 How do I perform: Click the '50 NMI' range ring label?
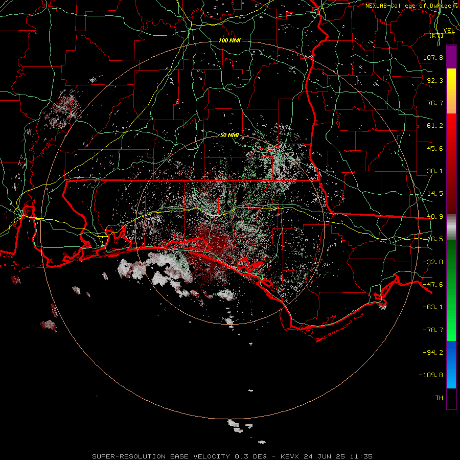tap(229, 135)
